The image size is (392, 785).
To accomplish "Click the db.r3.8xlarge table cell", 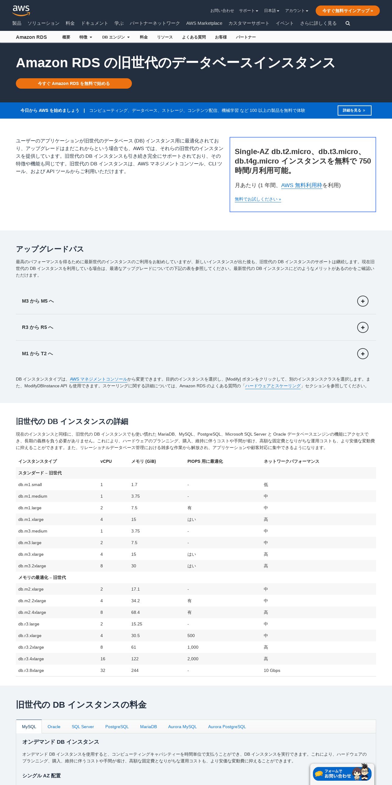I will coord(31,670).
